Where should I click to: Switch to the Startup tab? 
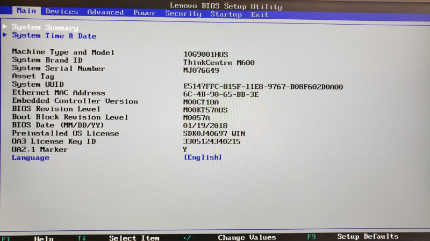(x=226, y=14)
